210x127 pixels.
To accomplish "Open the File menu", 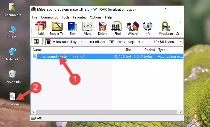I will (35, 17).
